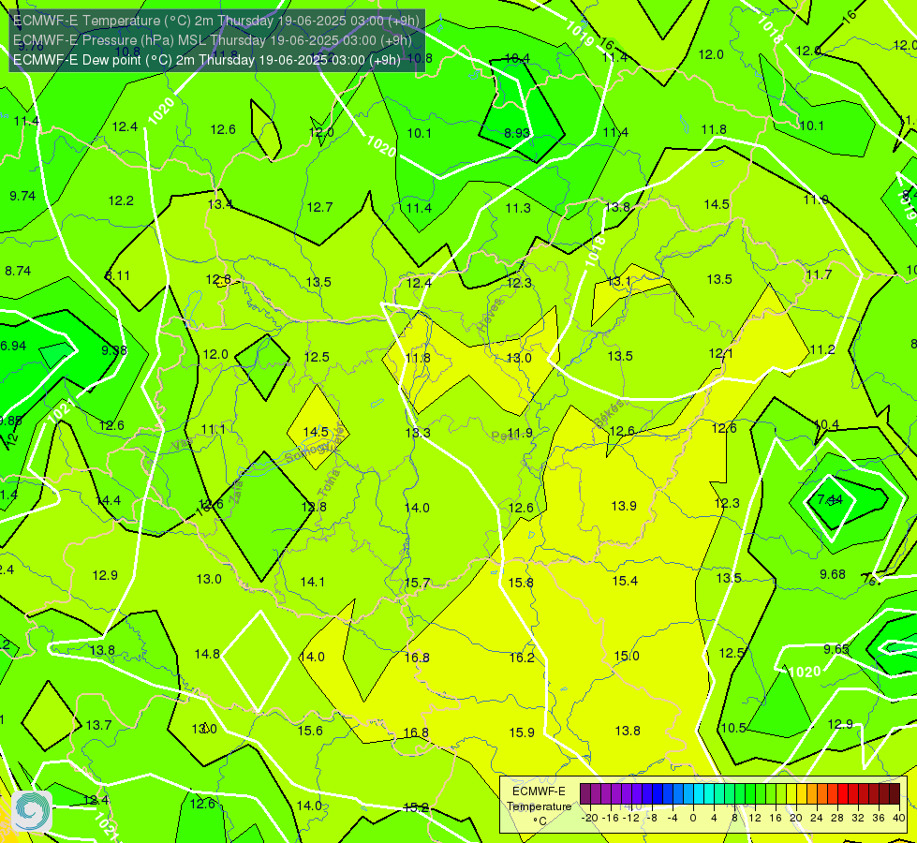Viewport: 917px width, 843px height.
Task: Click the 13.3 dew point value
Action: 418,433
